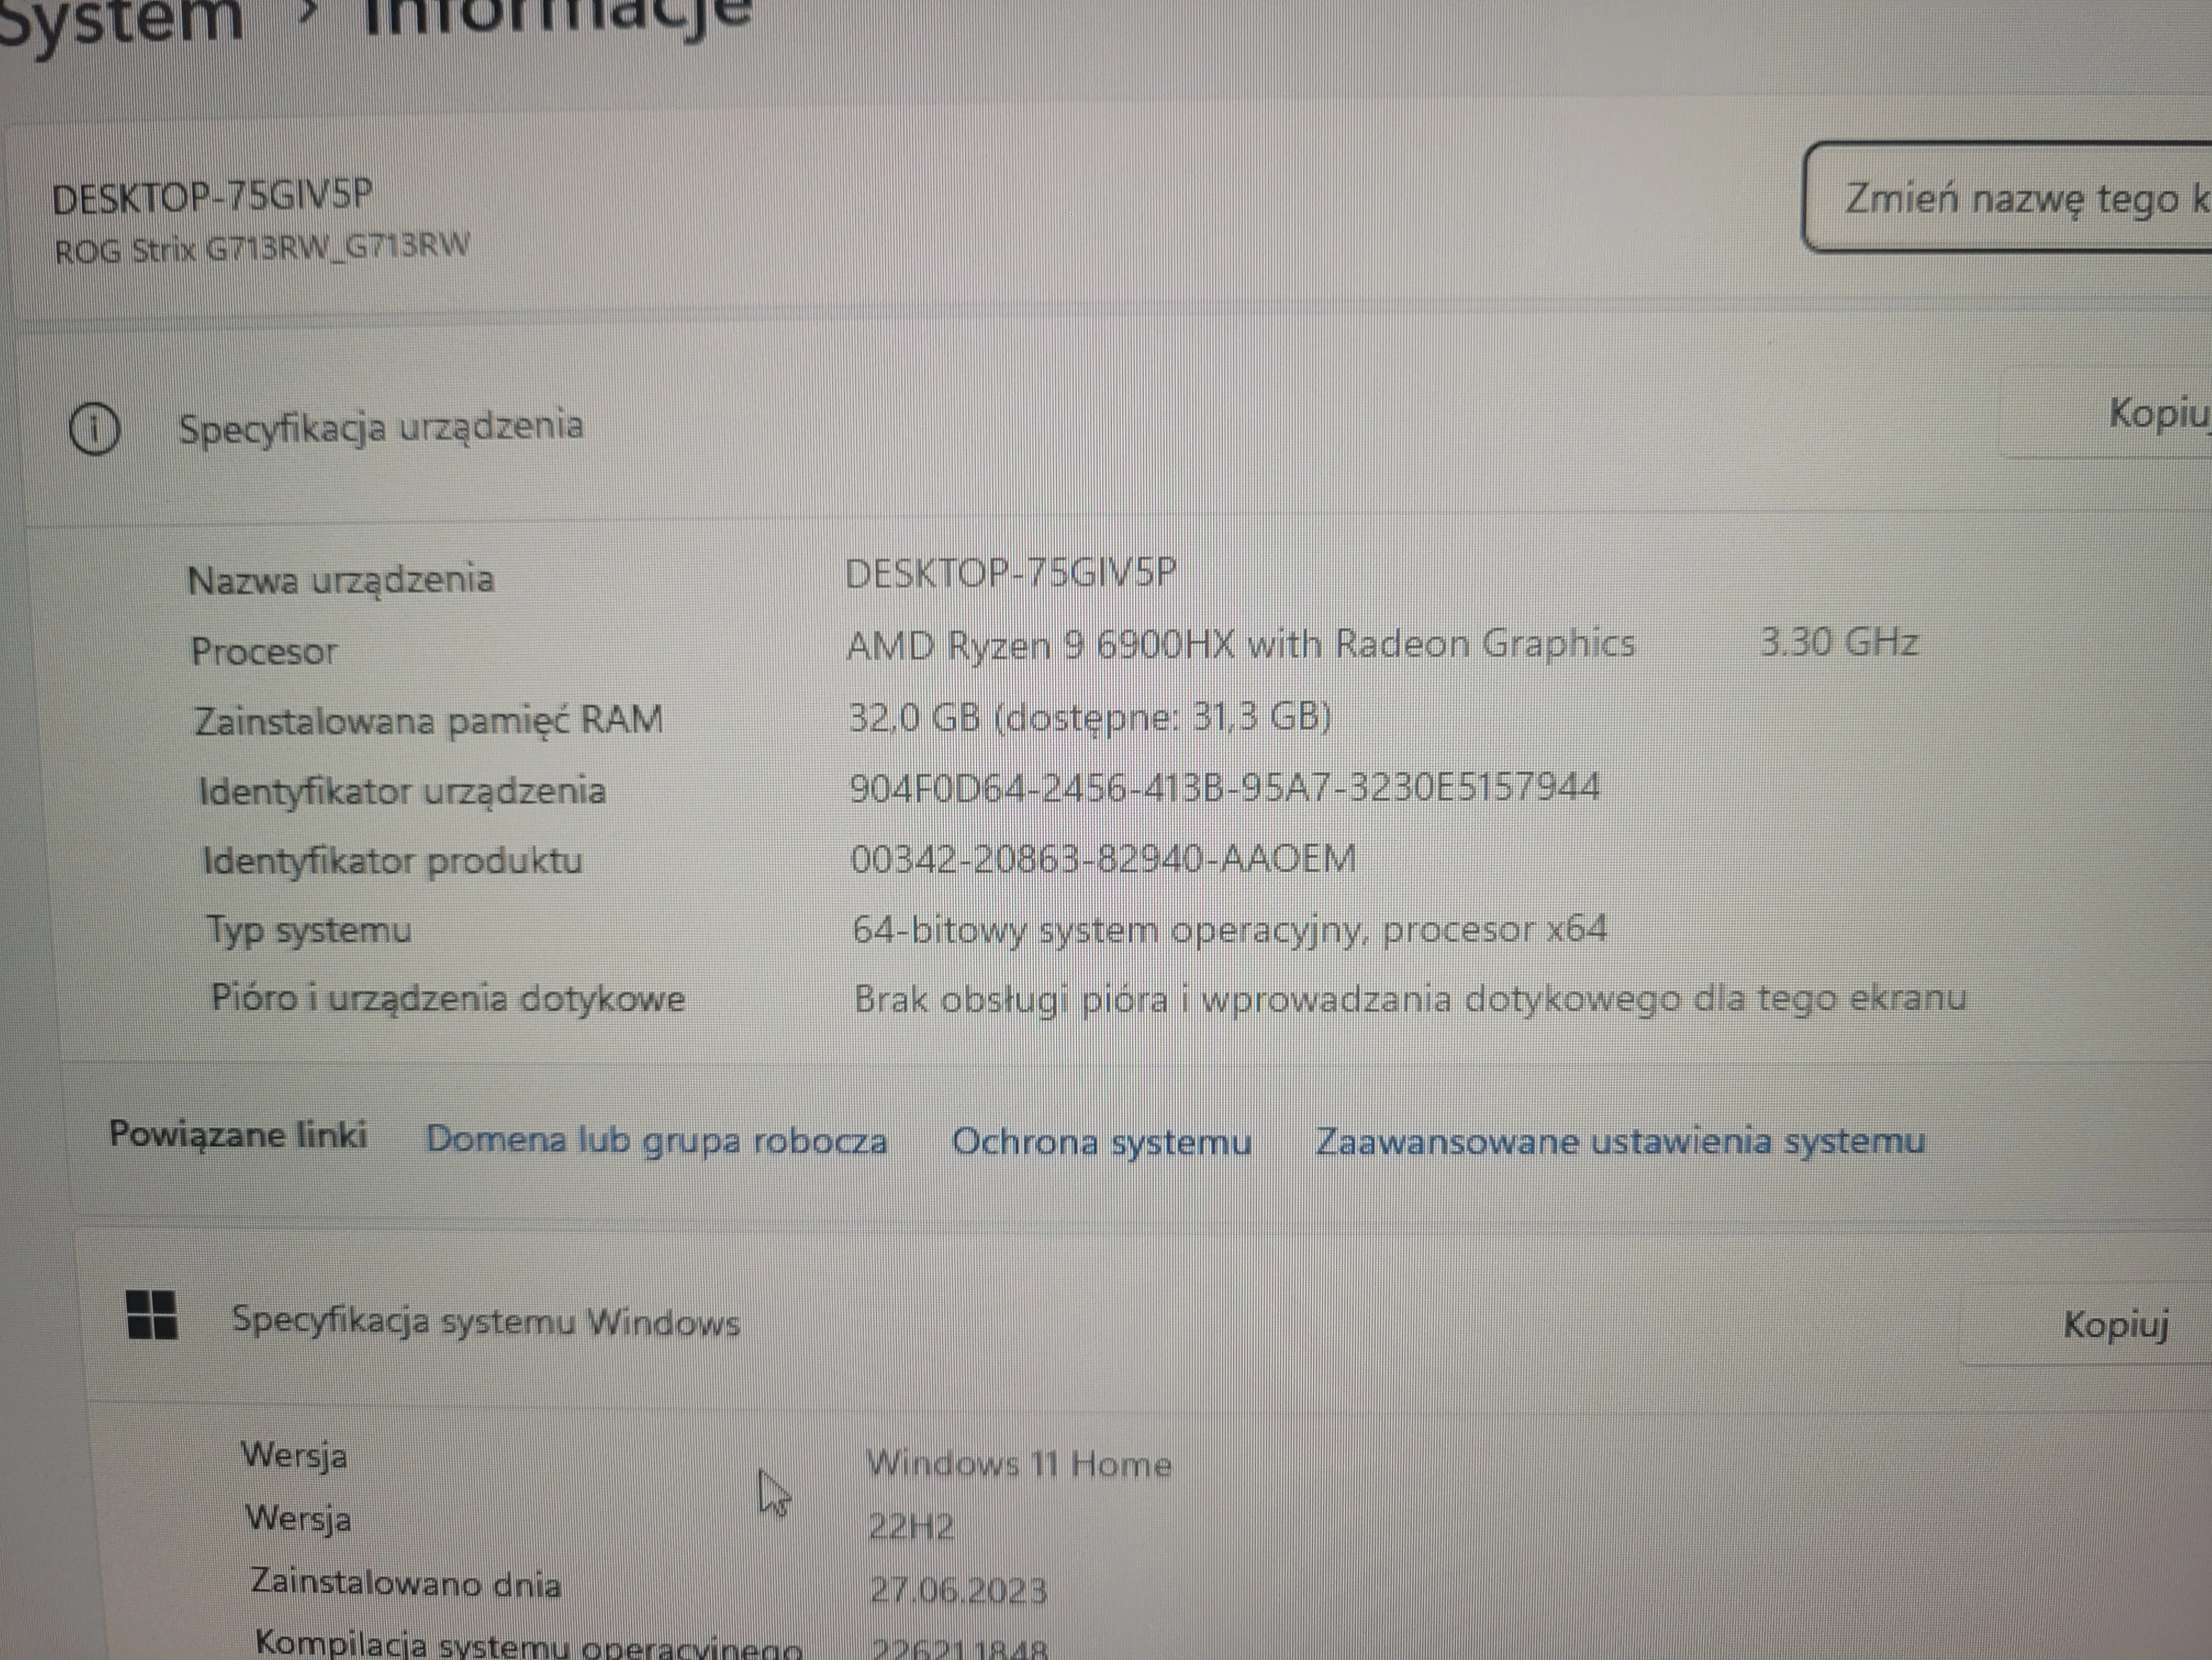Select the 'Nazwa urządzenia' value DESKTOP-75GIV5P
This screenshot has height=1660, width=2212.
point(1011,573)
